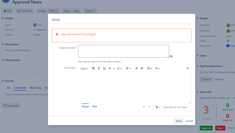This screenshot has height=133, width=235.
Task: Toggle bold formatting in comment editor
Action: (93, 68)
